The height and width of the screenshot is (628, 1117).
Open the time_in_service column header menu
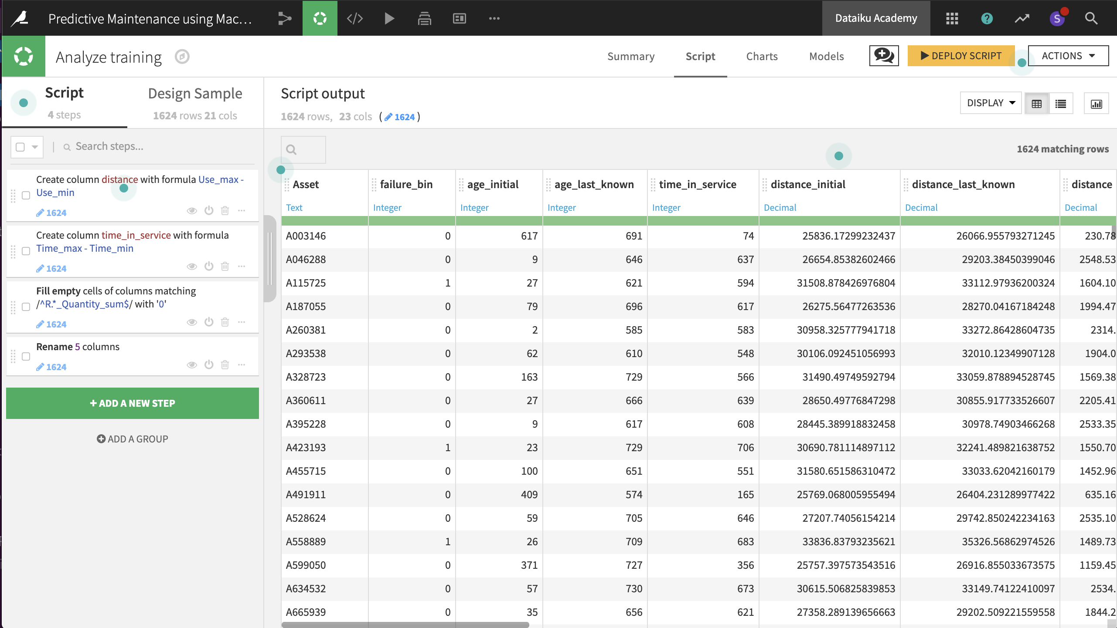point(697,185)
